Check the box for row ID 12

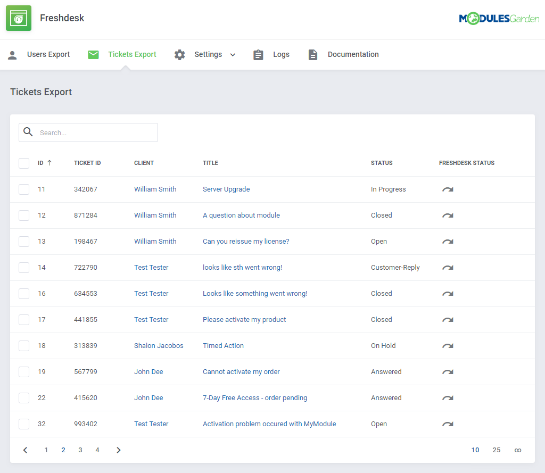pyautogui.click(x=24, y=215)
